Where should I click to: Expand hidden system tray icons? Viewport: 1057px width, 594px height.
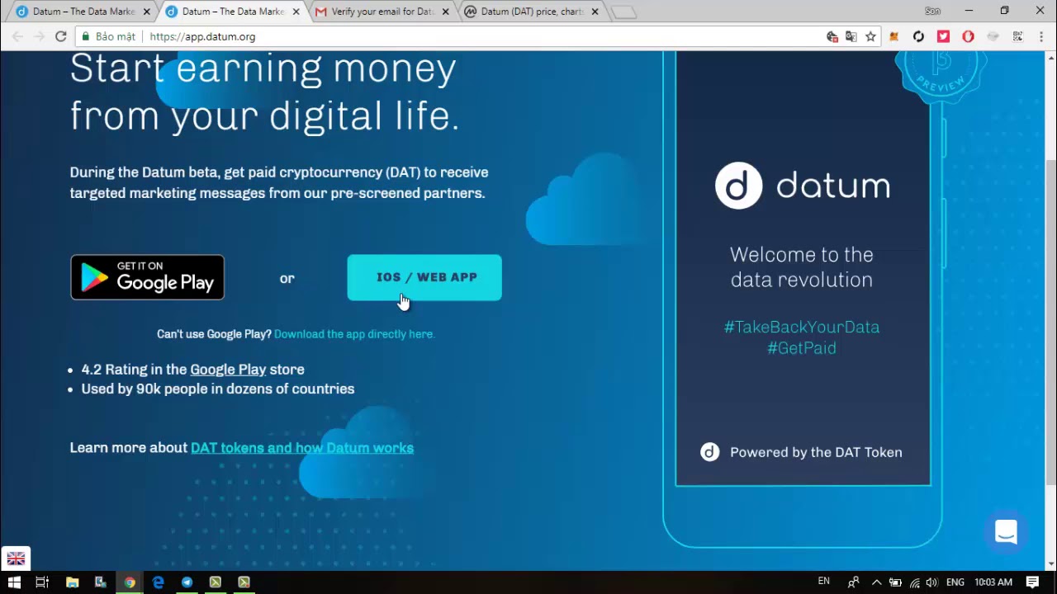tap(876, 582)
